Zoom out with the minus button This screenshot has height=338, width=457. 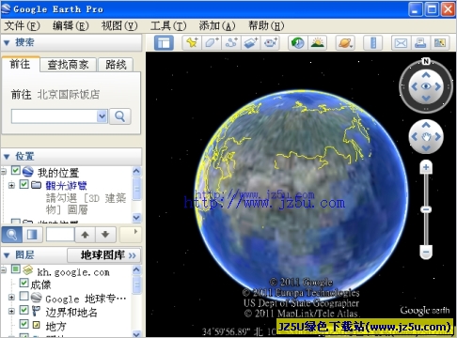click(x=426, y=252)
